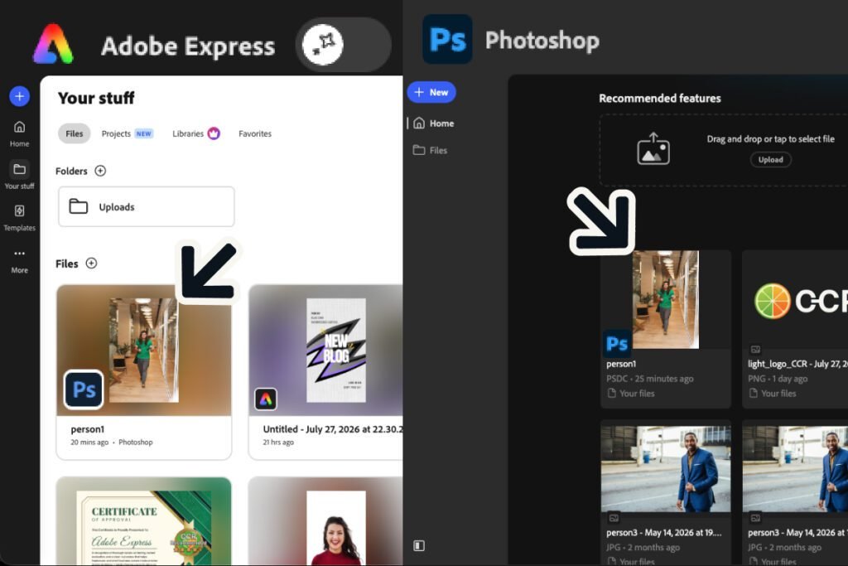
Task: Click the '21 hrs ago' text
Action: 278,442
